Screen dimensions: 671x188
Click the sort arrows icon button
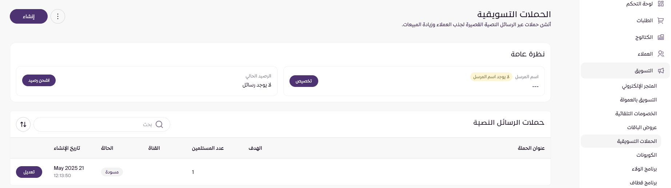tap(23, 124)
